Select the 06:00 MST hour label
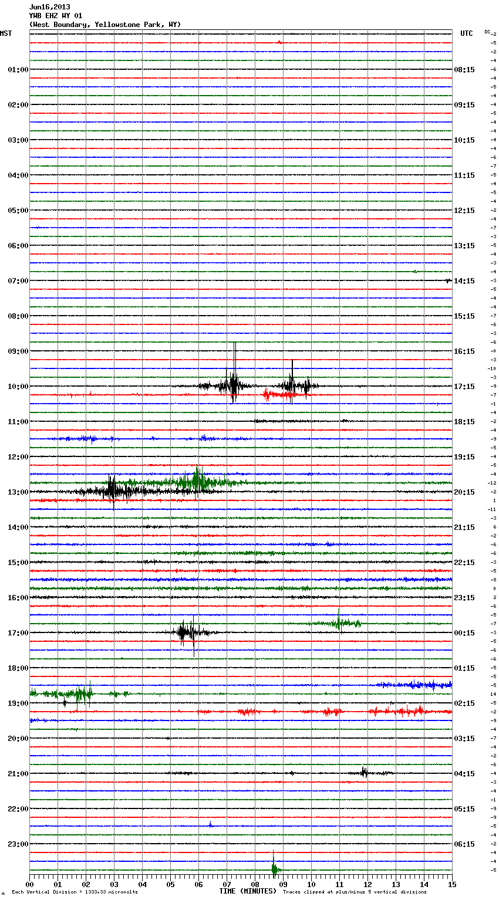 (18, 246)
